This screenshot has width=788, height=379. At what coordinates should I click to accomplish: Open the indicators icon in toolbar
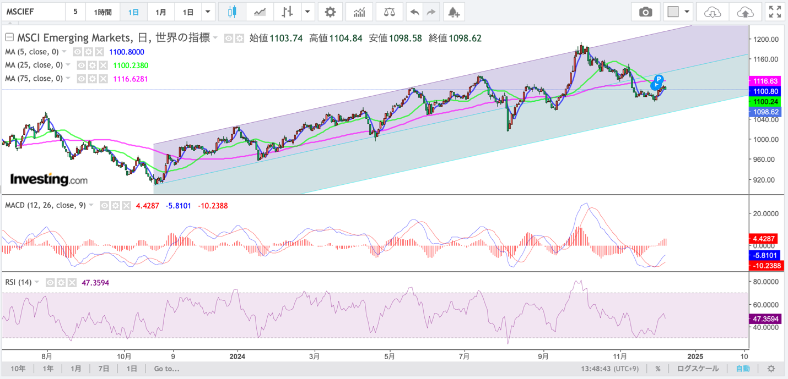(x=359, y=12)
